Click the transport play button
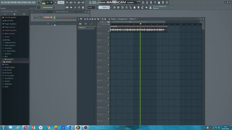The image size is (232, 130). click(x=47, y=3)
